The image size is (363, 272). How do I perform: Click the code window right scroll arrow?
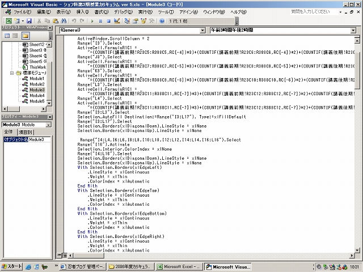click(352, 256)
